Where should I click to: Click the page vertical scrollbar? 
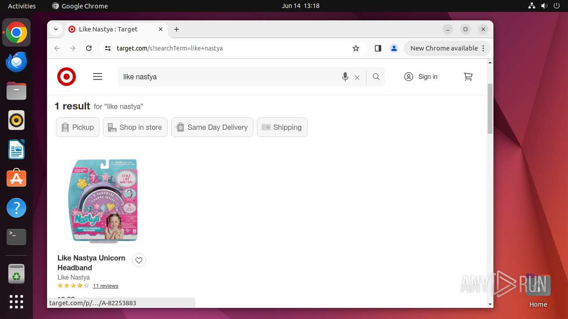click(490, 109)
